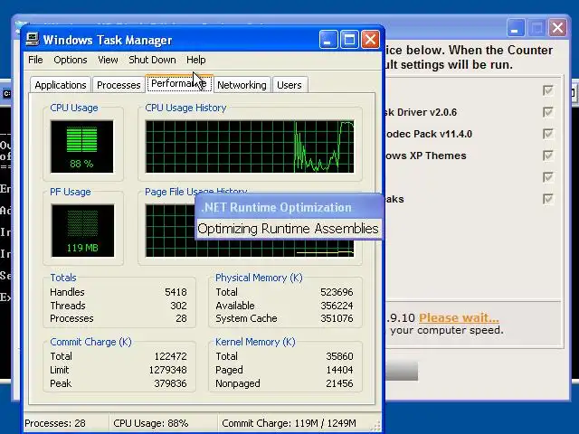Click the Handles value 5418
The height and width of the screenshot is (434, 579).
[x=176, y=292]
